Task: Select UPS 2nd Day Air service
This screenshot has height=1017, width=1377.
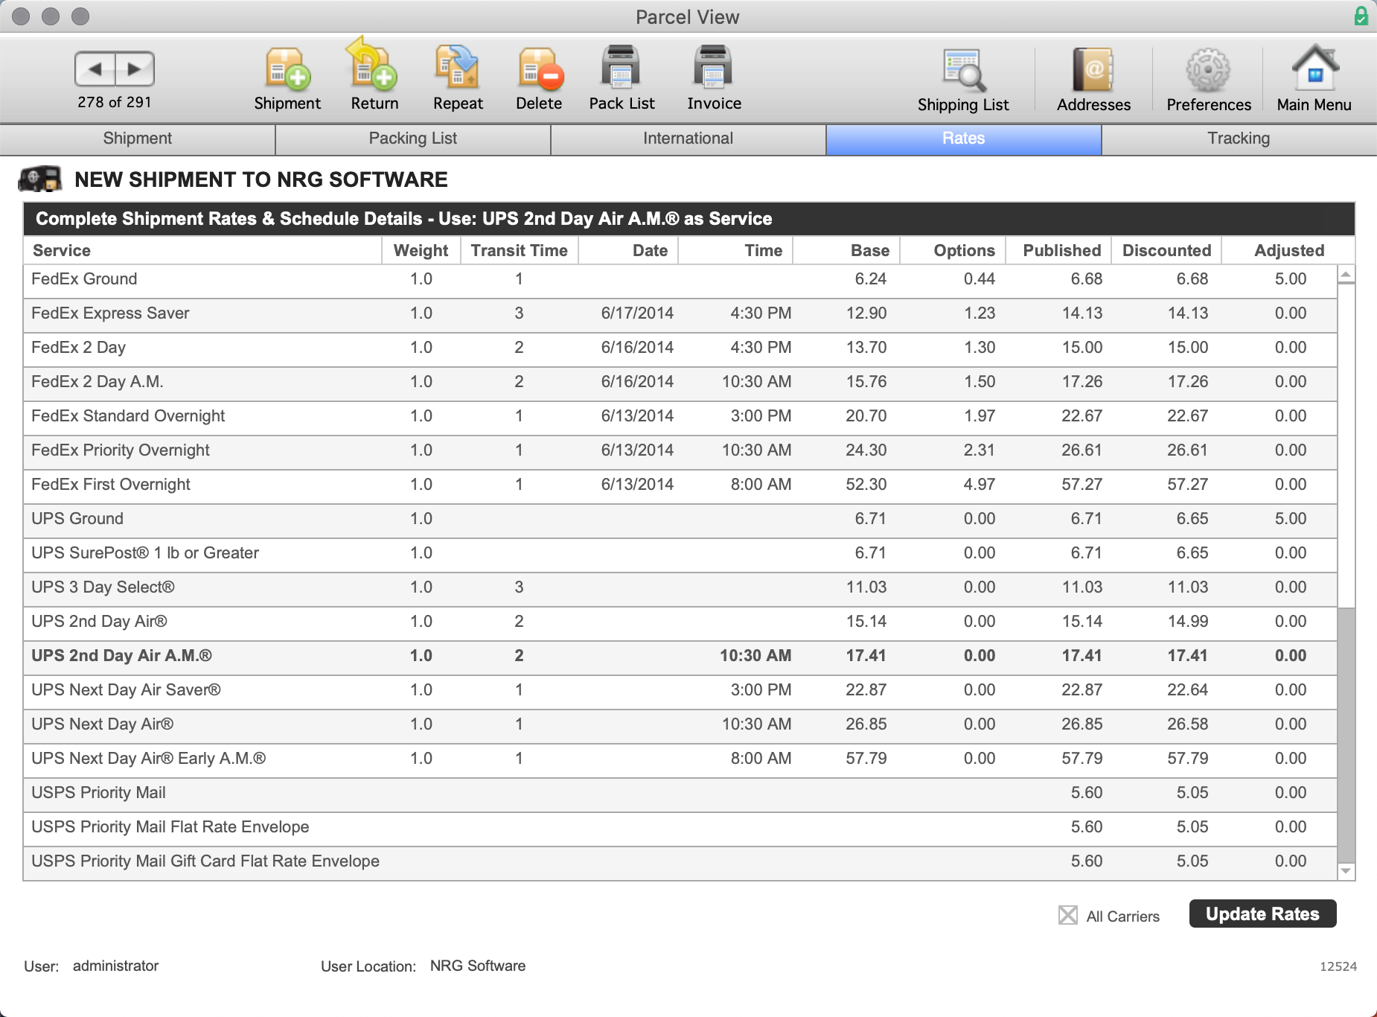Action: tap(680, 622)
